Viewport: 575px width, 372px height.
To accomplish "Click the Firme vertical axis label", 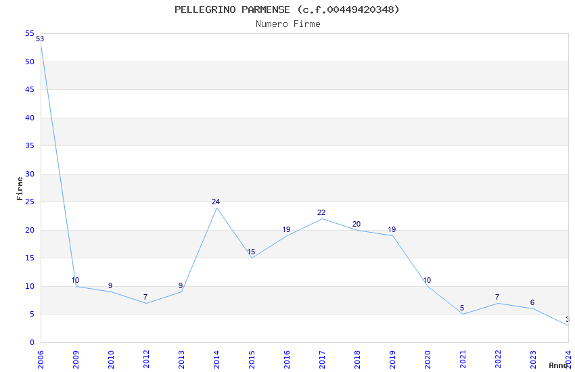I will 20,188.
